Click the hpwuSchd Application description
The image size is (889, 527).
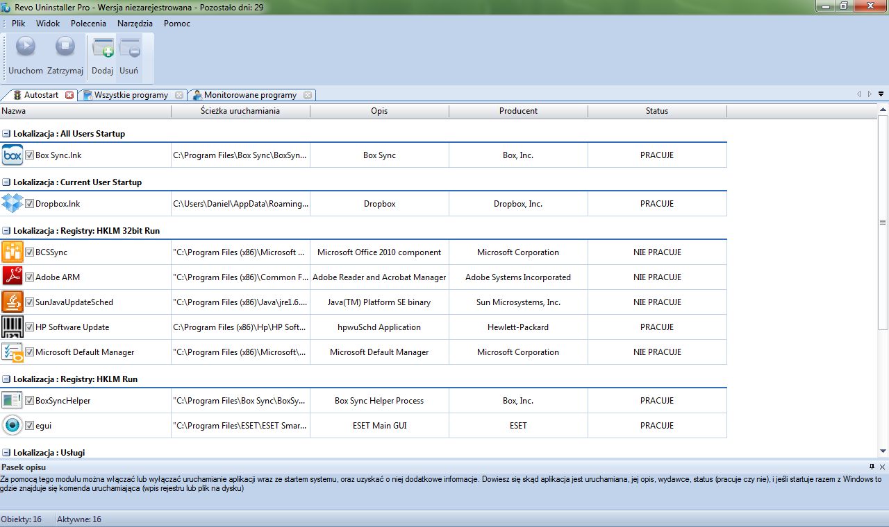pos(379,327)
